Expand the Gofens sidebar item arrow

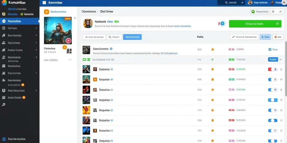(36, 28)
